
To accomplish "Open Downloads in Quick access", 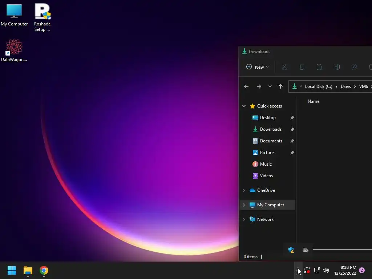I will 271,129.
